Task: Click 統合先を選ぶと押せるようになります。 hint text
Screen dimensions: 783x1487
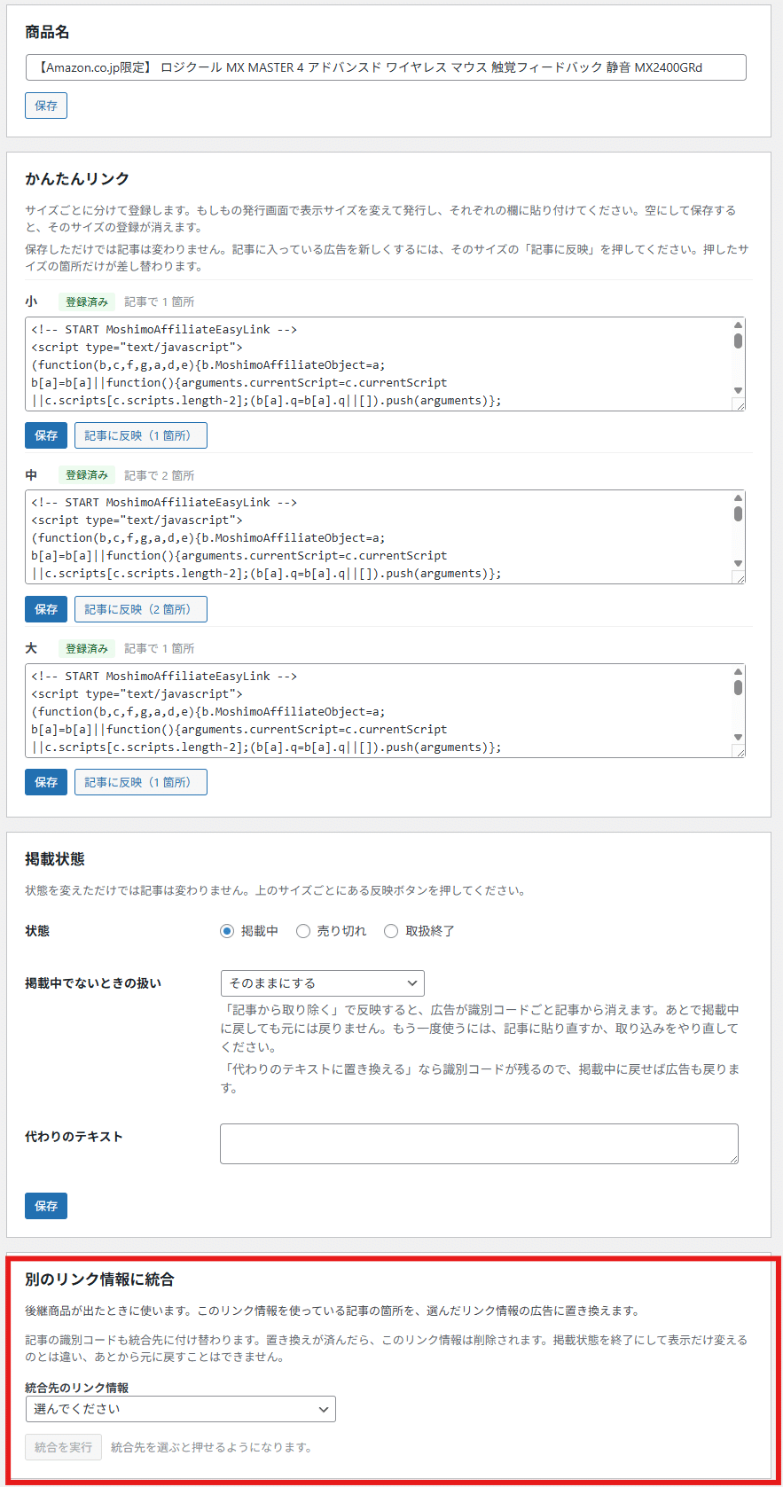Action: [x=212, y=1447]
